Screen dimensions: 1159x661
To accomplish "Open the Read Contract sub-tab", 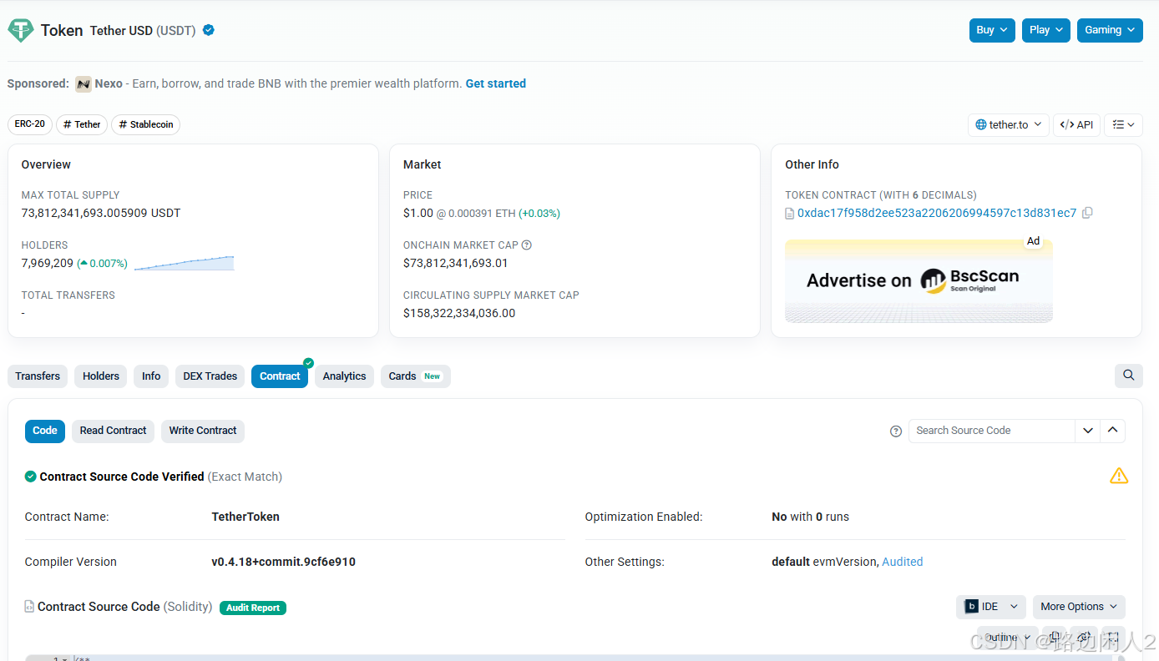I will (113, 431).
